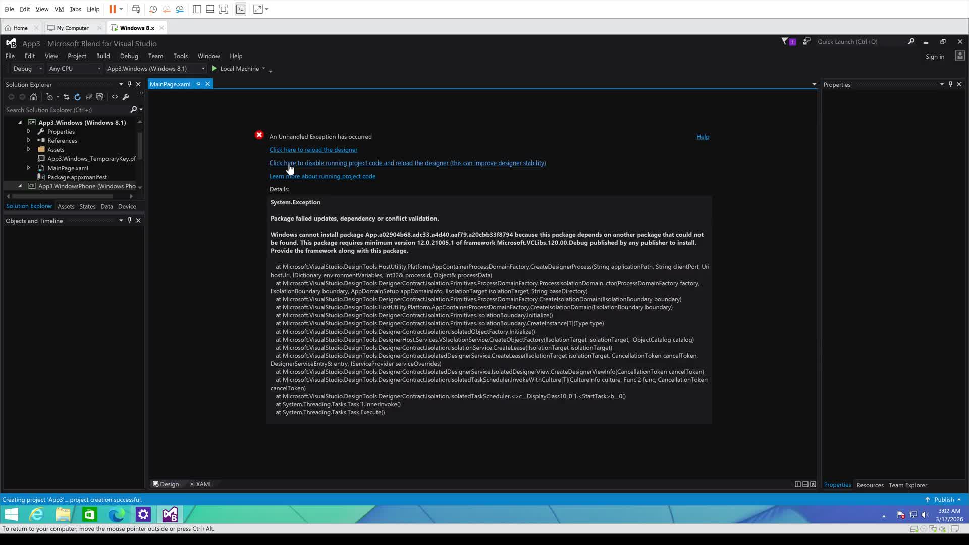Image resolution: width=969 pixels, height=545 pixels.
Task: Open the Debug configuration dropdown
Action: 27,69
